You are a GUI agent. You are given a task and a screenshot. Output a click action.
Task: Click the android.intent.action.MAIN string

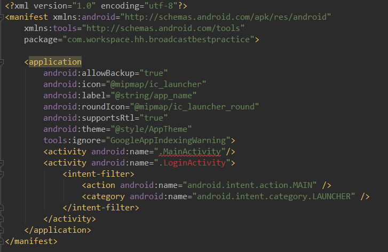coord(250,185)
